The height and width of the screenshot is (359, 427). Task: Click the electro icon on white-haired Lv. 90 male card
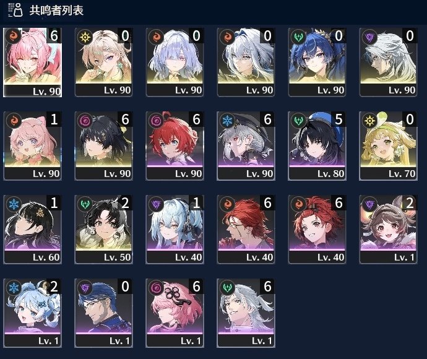point(369,37)
